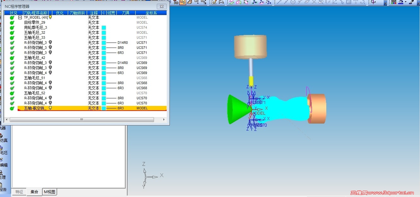Viewport: 420px width, 197px height.
Task: Click scrollbar right arrow in NC manager
Action: 163,120
